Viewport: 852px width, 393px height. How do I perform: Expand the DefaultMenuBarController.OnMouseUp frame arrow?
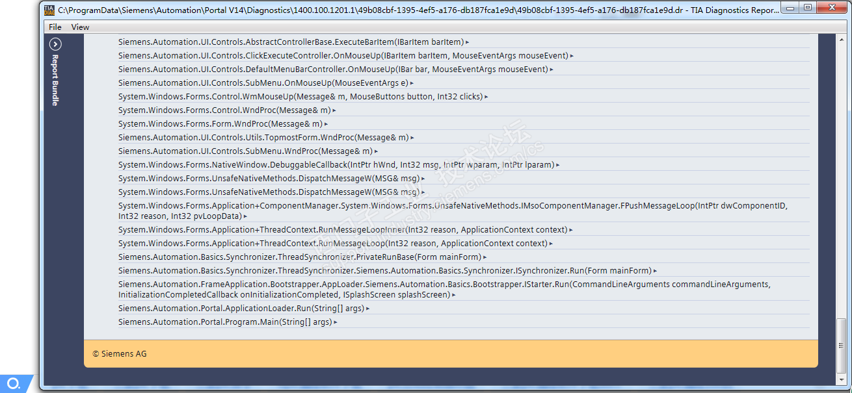[552, 70]
